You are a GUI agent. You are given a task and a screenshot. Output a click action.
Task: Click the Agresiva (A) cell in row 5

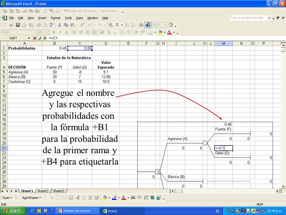coord(25,72)
